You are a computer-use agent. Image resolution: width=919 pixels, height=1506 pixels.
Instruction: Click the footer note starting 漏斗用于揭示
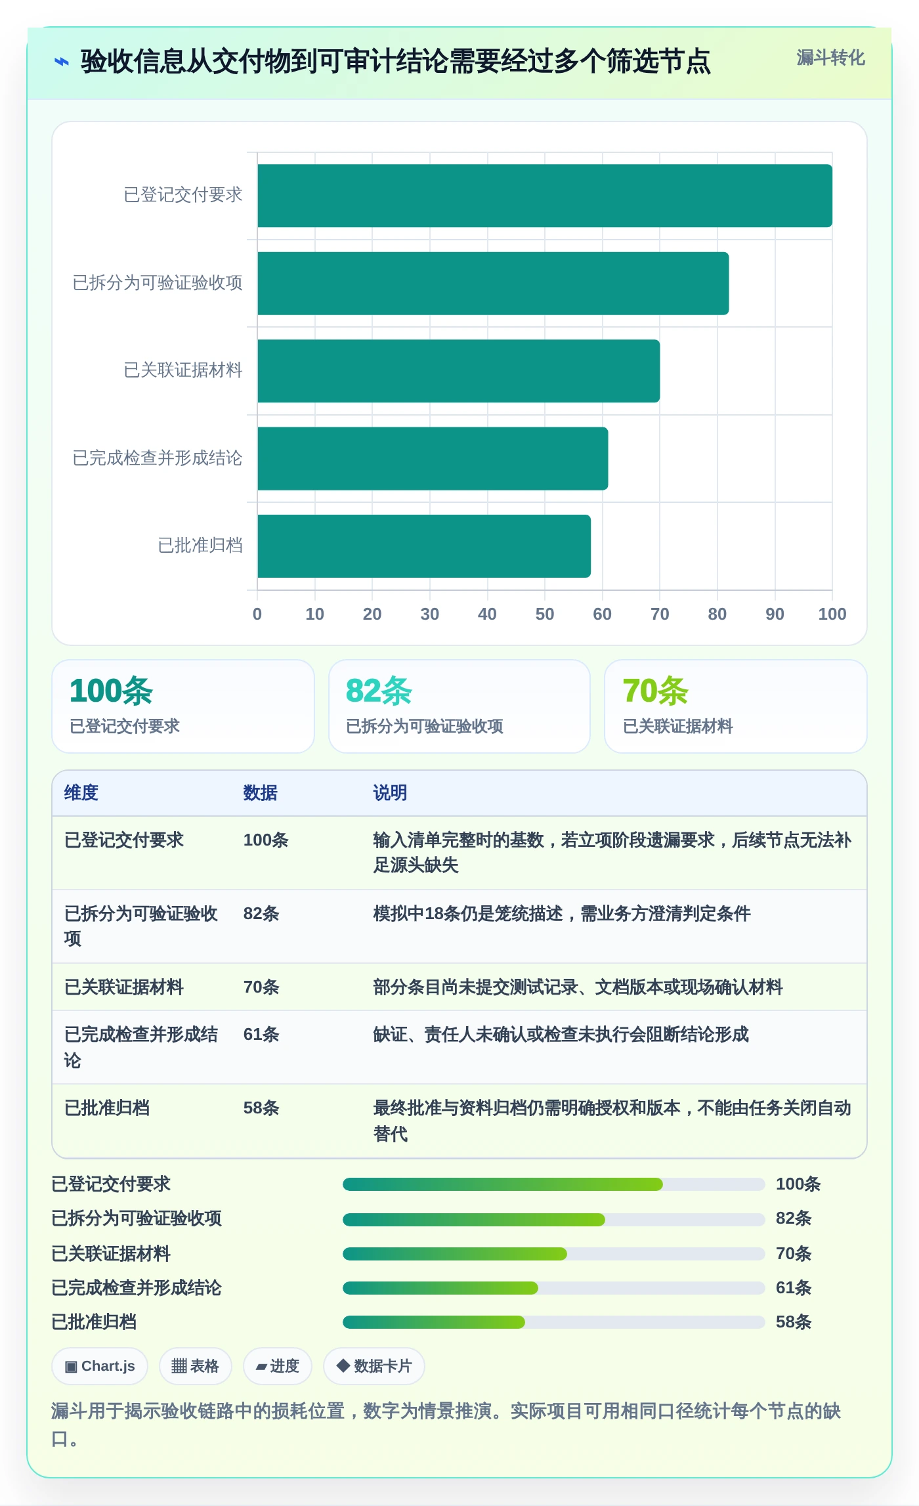pos(446,1425)
